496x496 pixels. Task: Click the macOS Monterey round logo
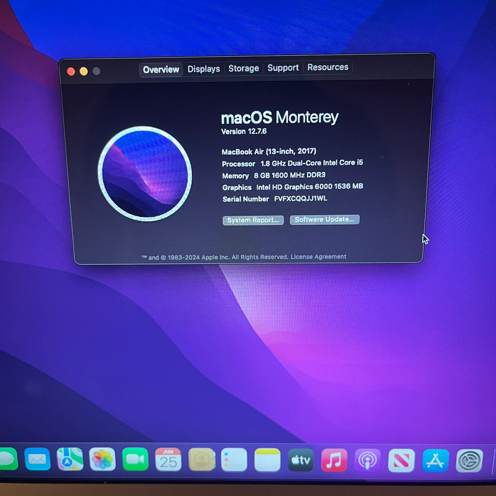coord(145,174)
